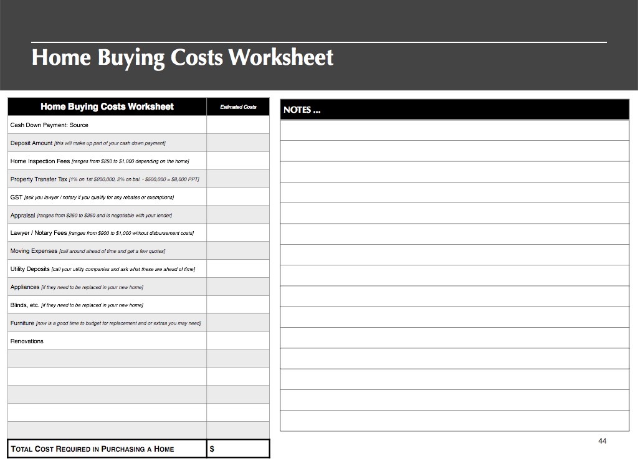The width and height of the screenshot is (638, 466).
Task: Click the first blank line under NOTES
Action: pos(455,130)
